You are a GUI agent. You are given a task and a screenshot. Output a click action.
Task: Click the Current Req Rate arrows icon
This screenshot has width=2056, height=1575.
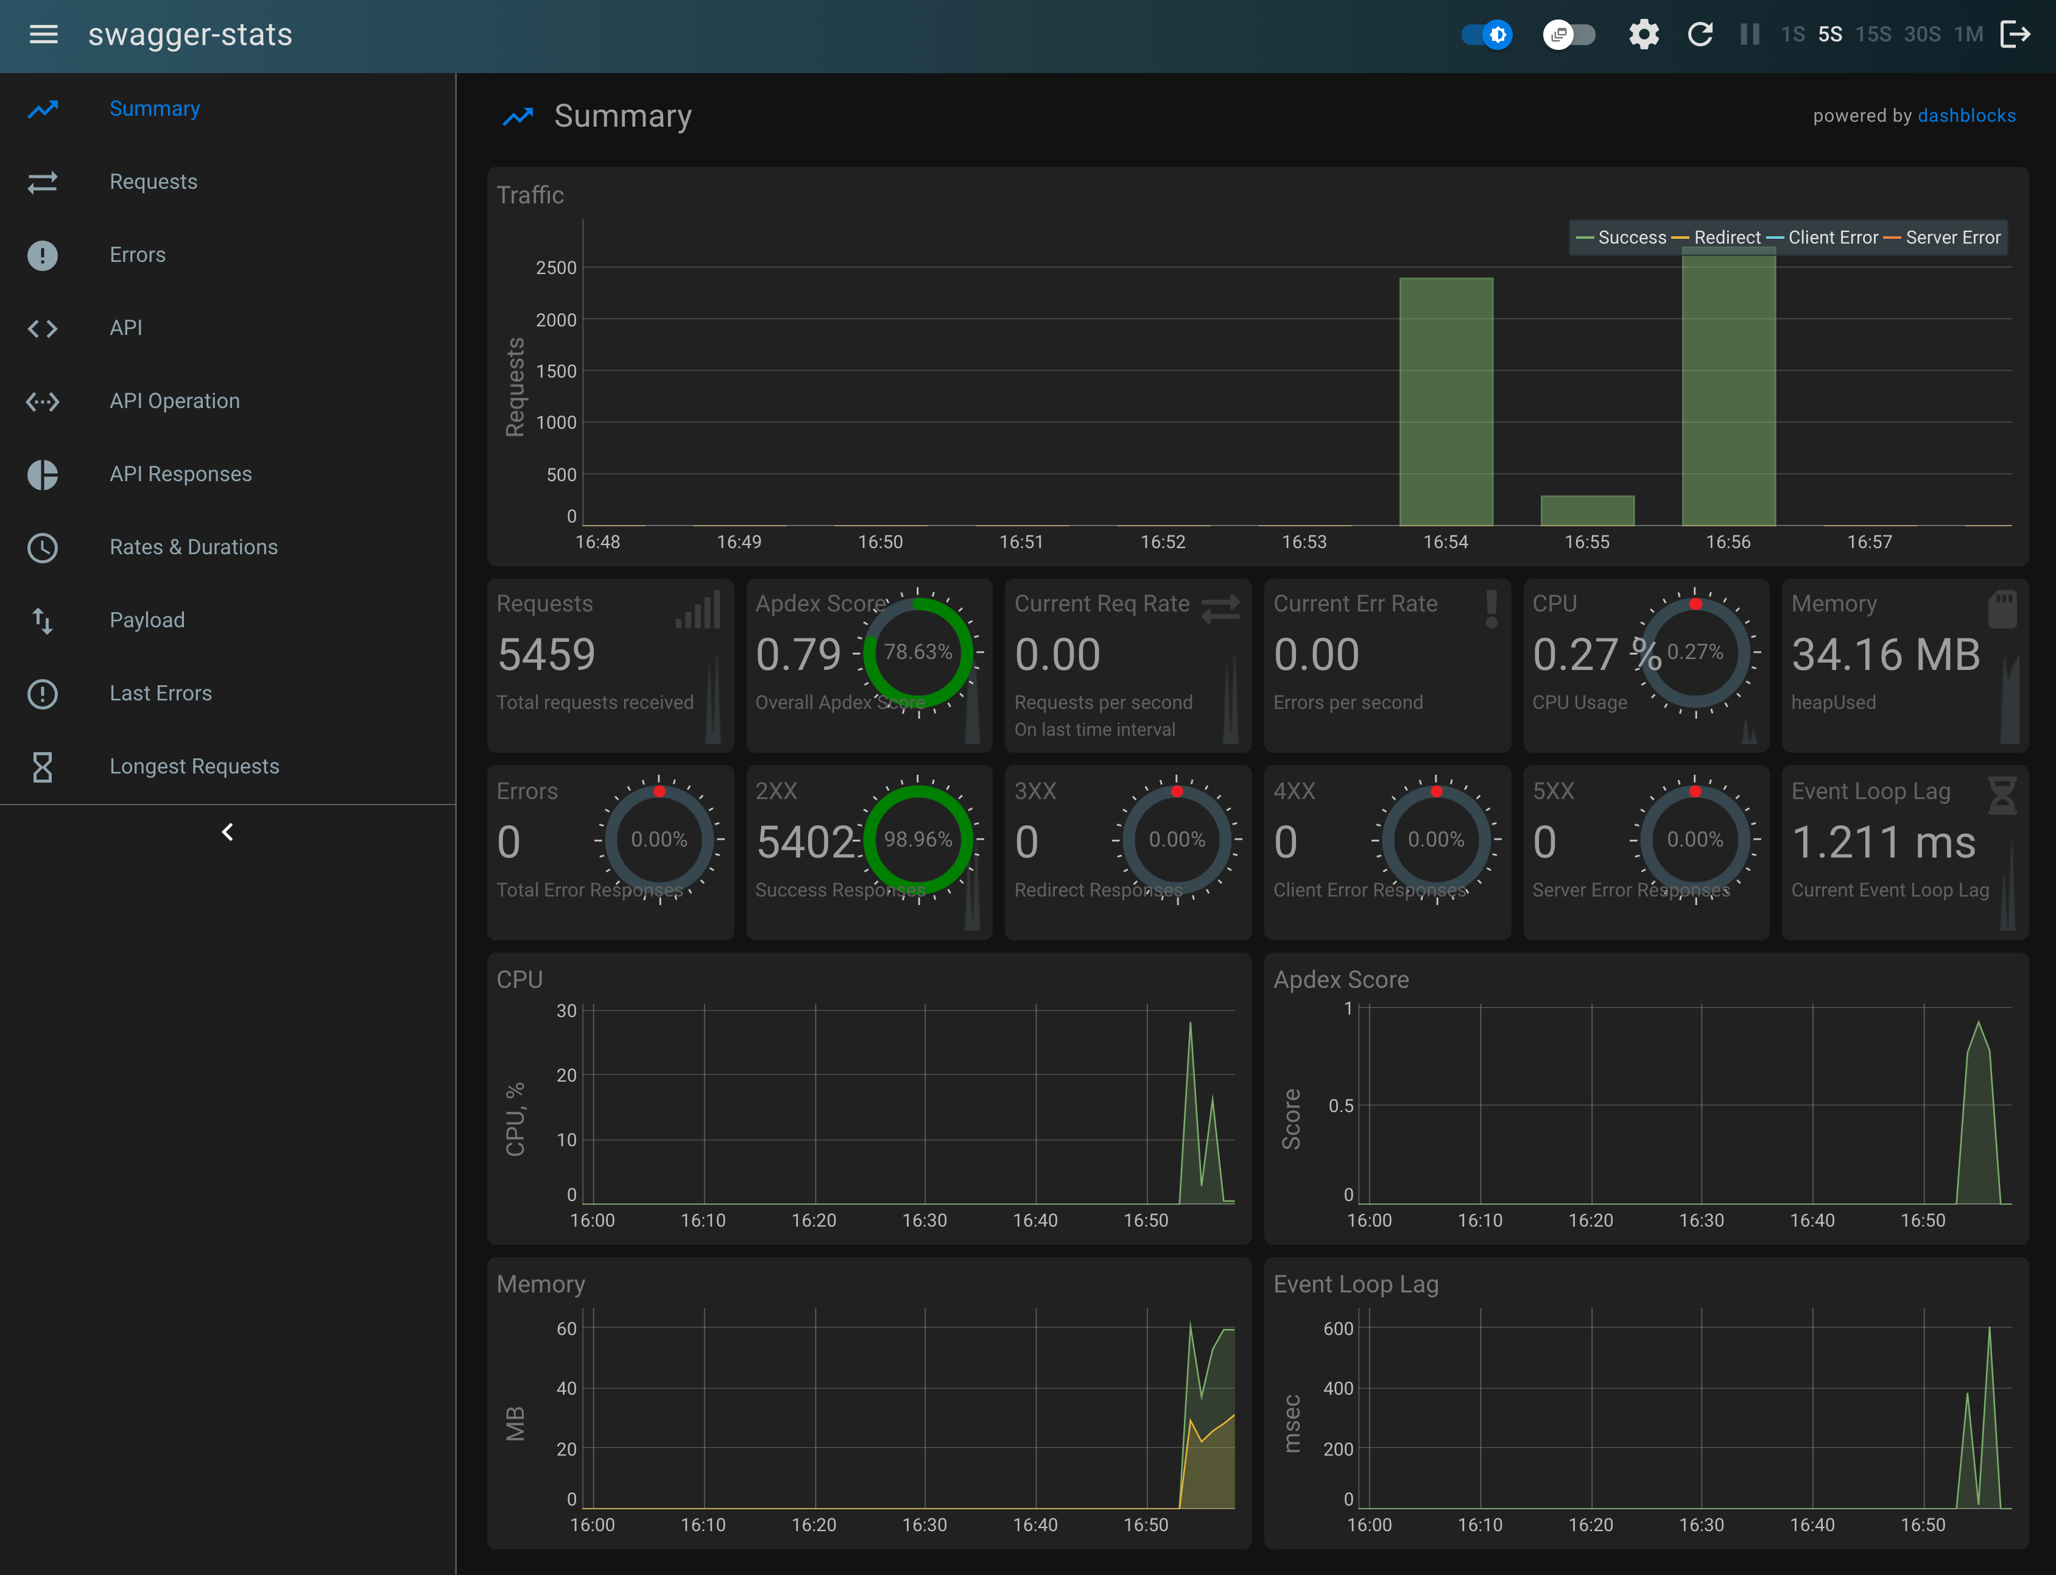click(1220, 610)
